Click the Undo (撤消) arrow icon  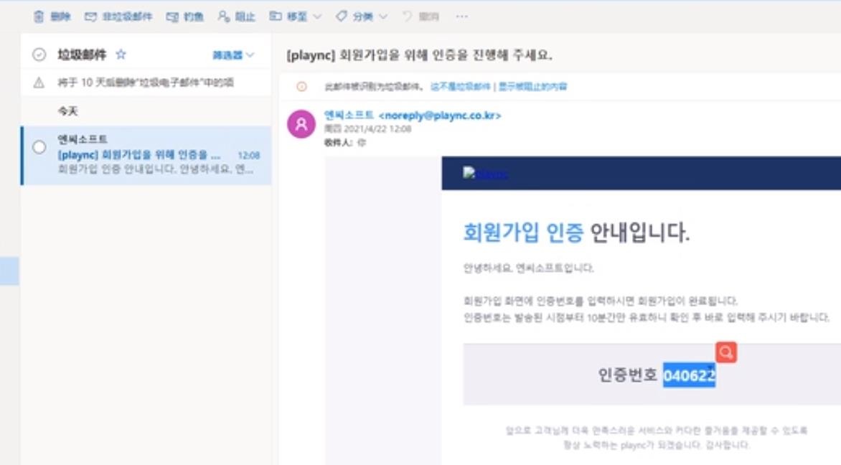(408, 17)
